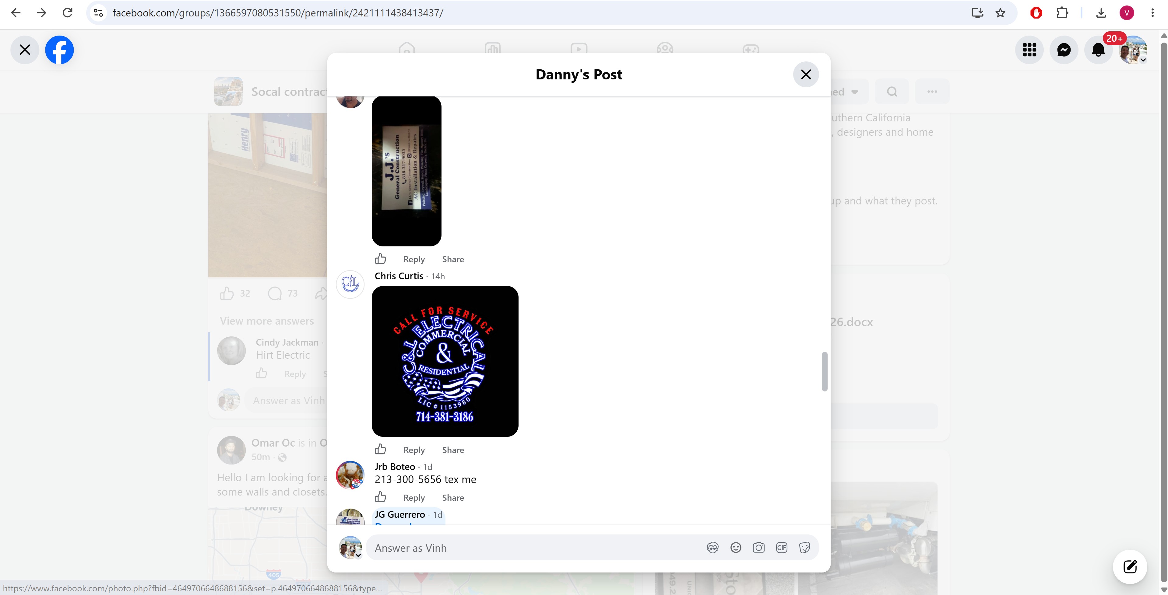
Task: Open the Chrome three-dot menu
Action: point(1152,13)
